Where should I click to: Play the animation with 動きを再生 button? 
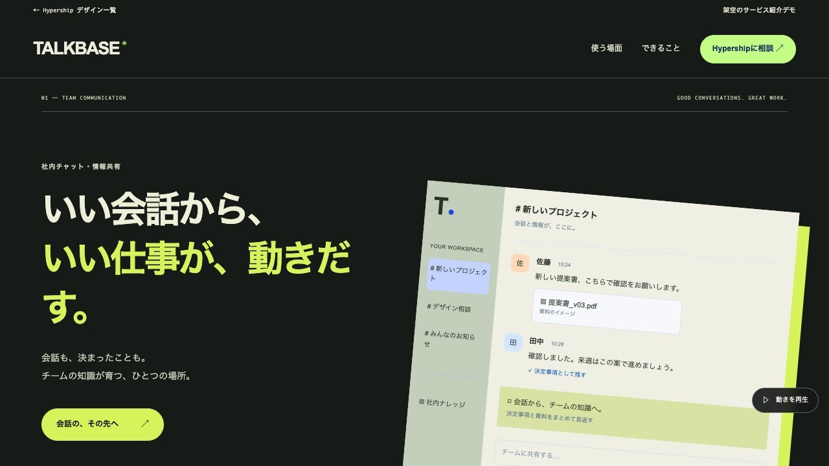[x=785, y=400]
